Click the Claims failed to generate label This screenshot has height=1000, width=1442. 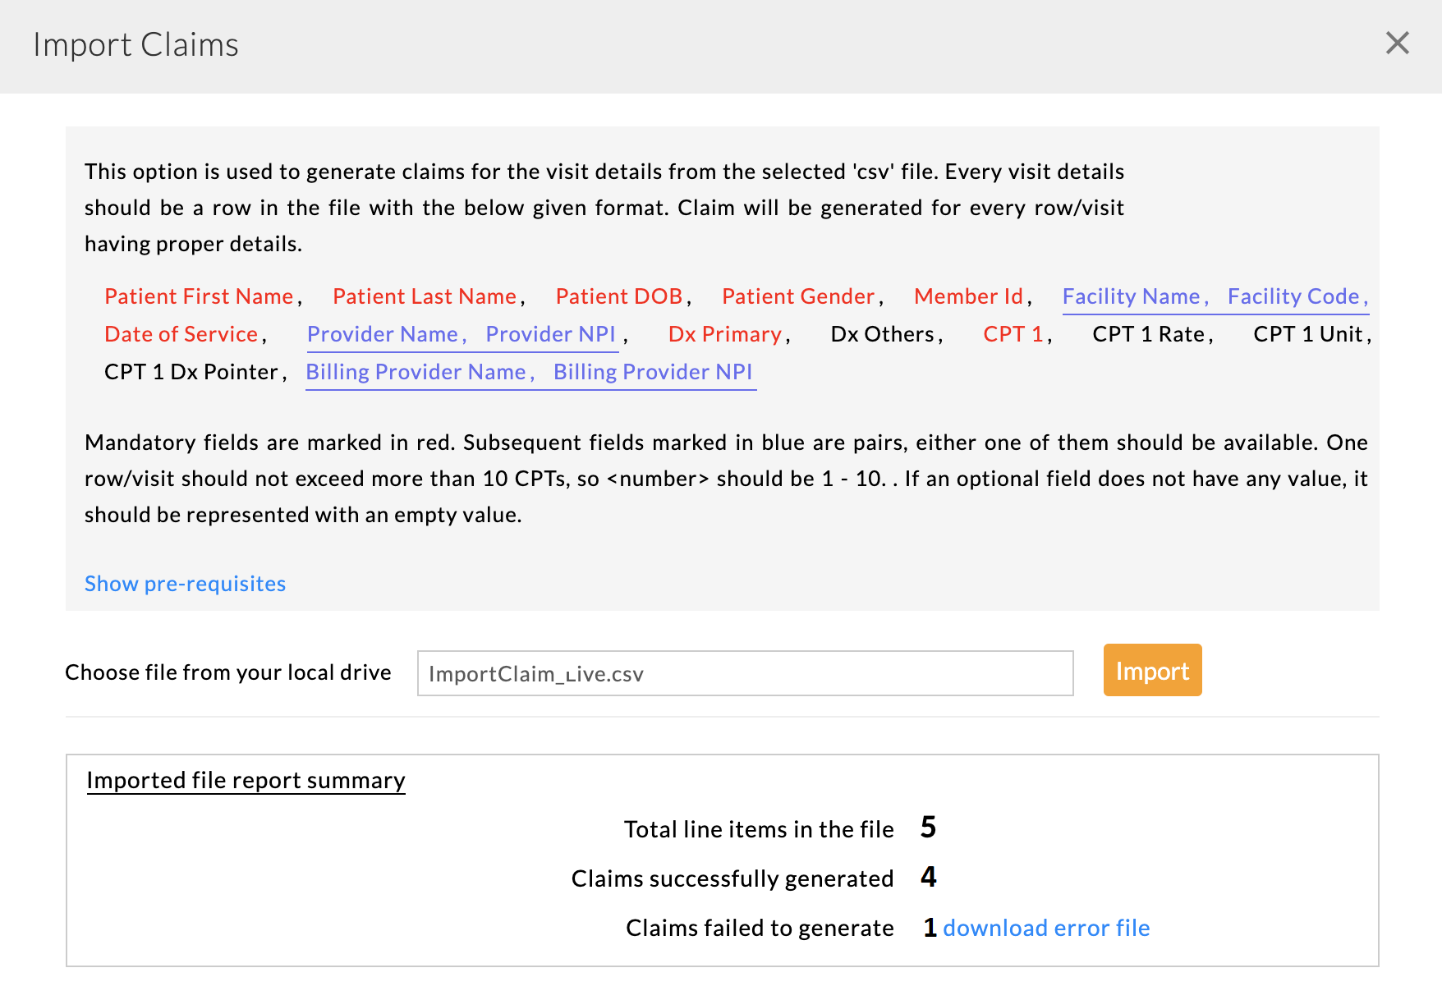[760, 928]
